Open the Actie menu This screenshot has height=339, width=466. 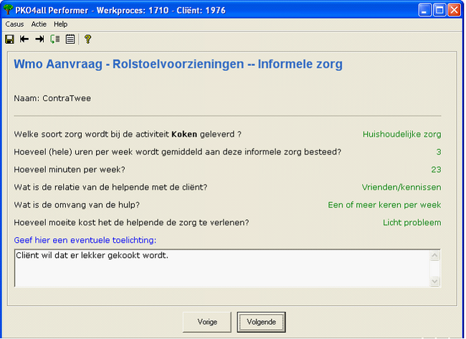[x=39, y=24]
